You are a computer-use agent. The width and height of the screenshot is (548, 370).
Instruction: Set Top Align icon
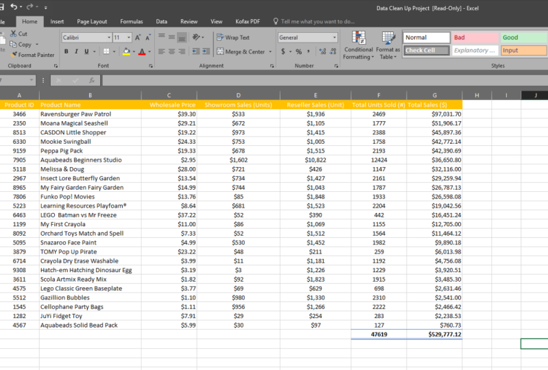click(161, 36)
